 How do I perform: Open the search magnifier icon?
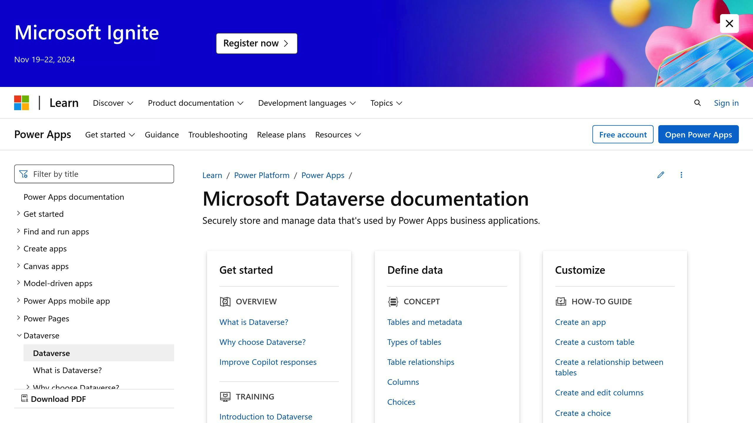pyautogui.click(x=697, y=103)
